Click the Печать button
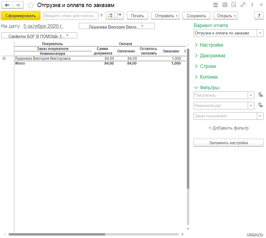The image size is (266, 238). pos(137,16)
